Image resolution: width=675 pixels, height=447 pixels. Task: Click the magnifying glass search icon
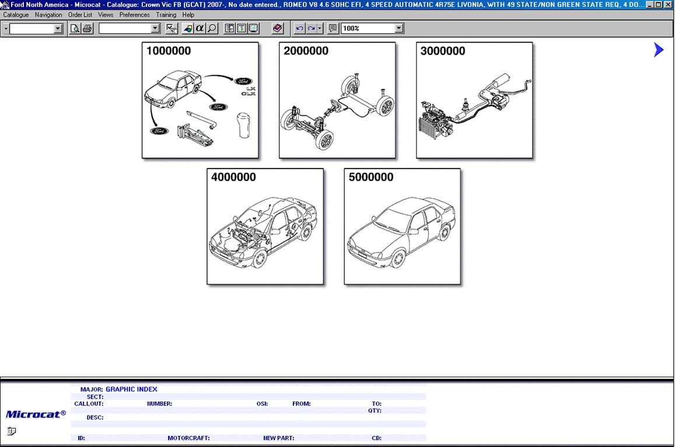click(212, 29)
